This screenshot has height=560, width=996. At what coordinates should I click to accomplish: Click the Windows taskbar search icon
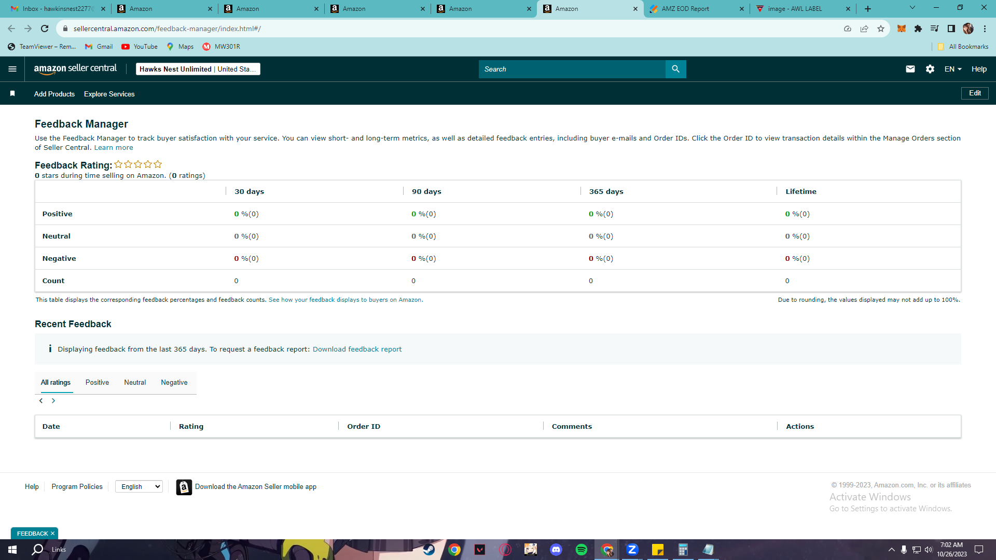coord(37,550)
